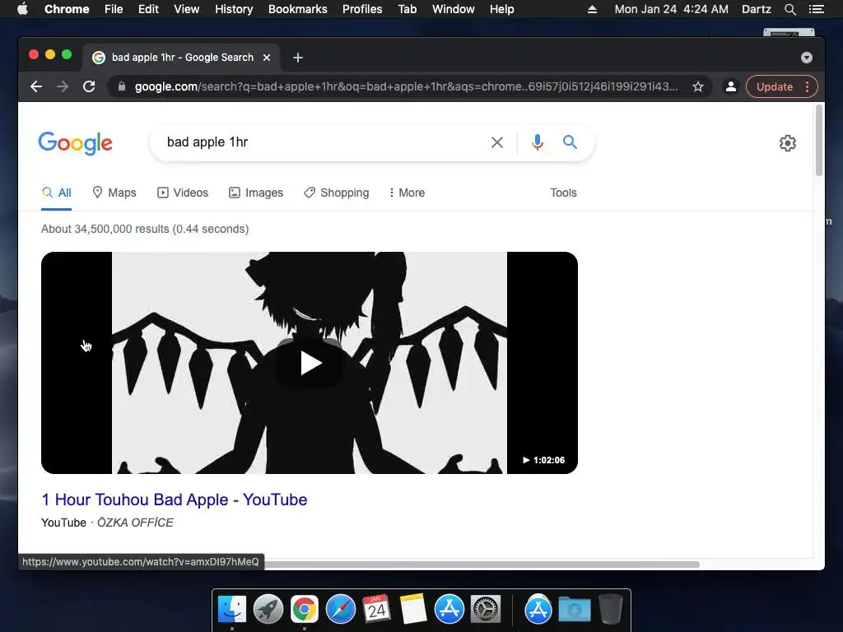
Task: Click the About 34,500,000 results text
Action: (145, 229)
